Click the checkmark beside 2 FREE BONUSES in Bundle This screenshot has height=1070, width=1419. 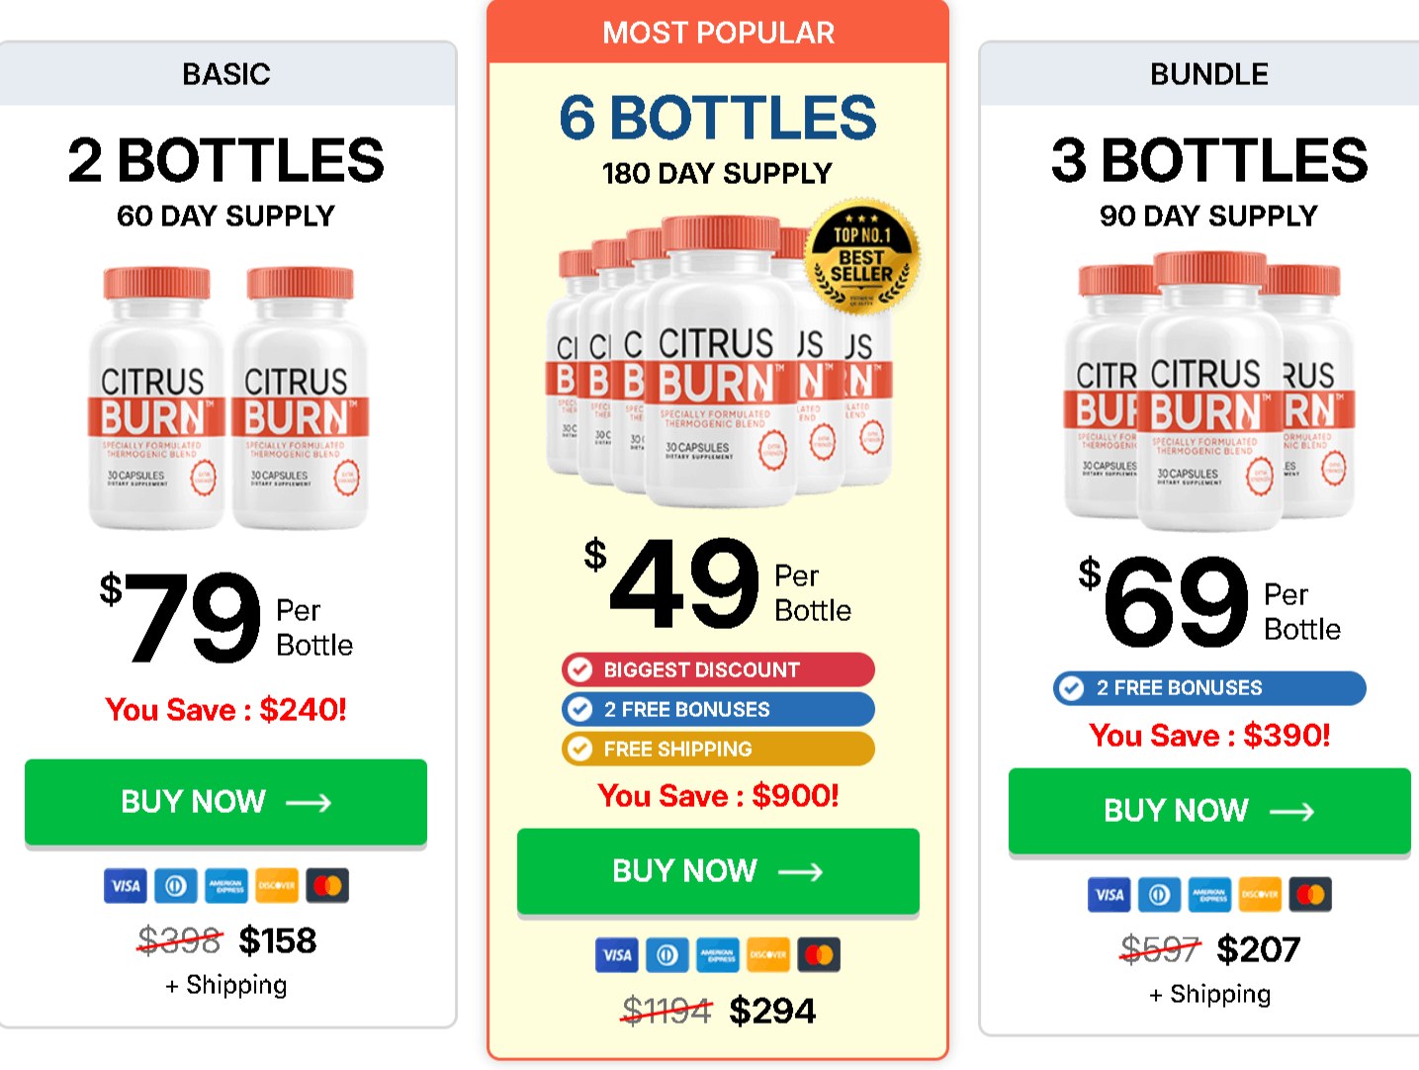1071,687
